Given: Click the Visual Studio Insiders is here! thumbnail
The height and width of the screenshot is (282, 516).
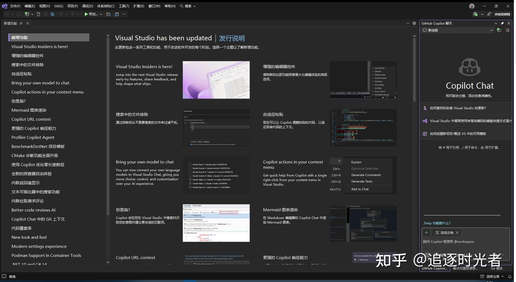Looking at the screenshot, I should click(216, 80).
